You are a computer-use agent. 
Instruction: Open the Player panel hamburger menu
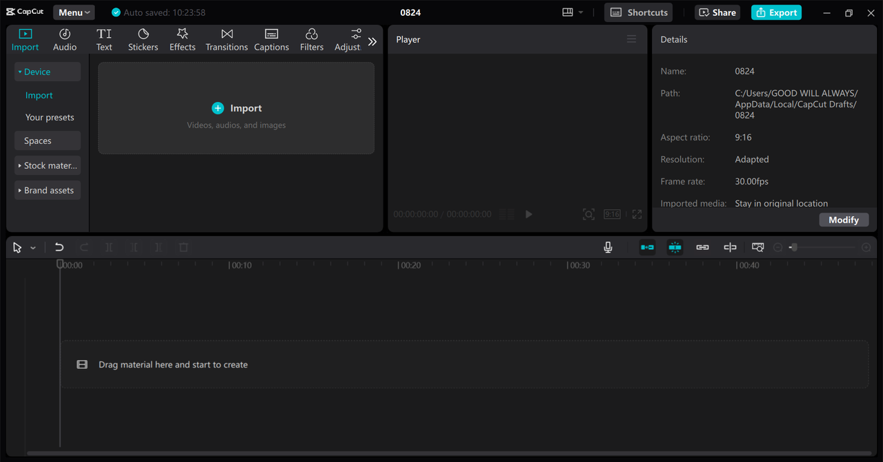pyautogui.click(x=631, y=39)
